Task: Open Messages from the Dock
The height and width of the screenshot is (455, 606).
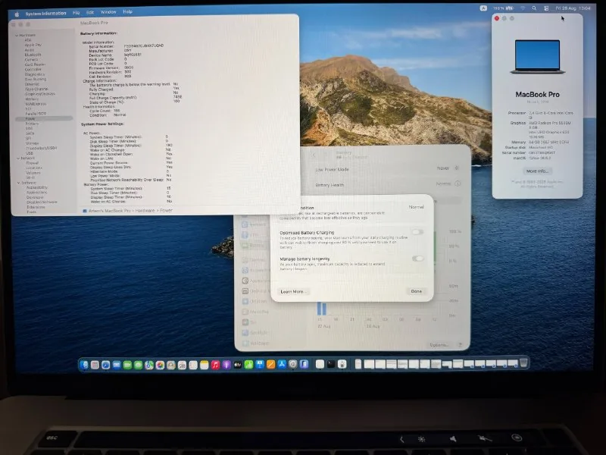Action: [138, 365]
